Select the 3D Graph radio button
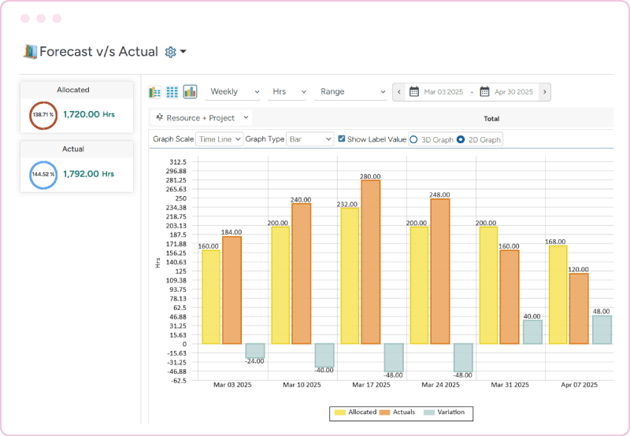The width and height of the screenshot is (630, 436). (413, 139)
